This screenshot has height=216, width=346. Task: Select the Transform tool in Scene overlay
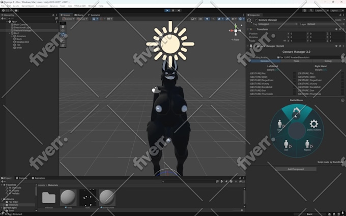click(x=63, y=45)
